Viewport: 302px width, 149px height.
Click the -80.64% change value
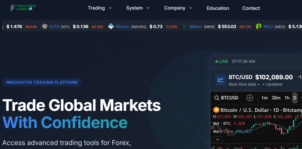click(x=31, y=27)
